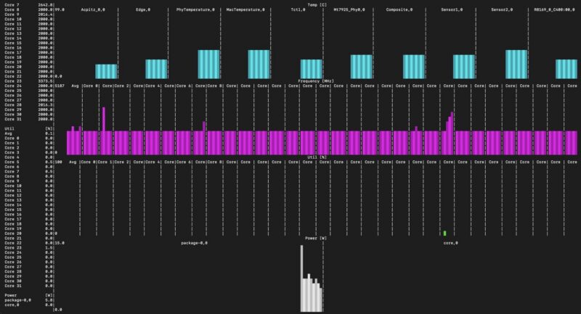Click sidebar 'Power [W]' section header

coord(29,295)
